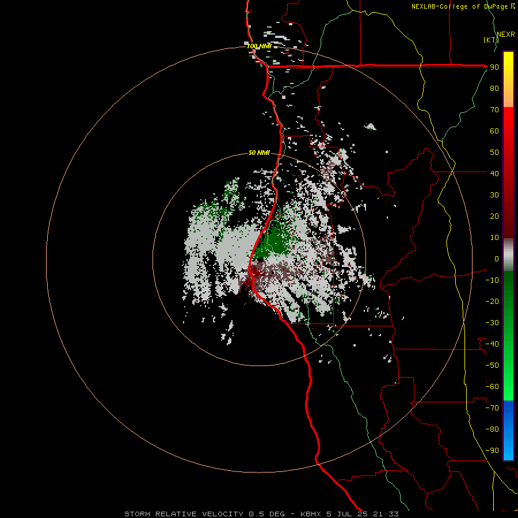
Task: Click the -20 value on velocity scale
Action: click(x=492, y=301)
